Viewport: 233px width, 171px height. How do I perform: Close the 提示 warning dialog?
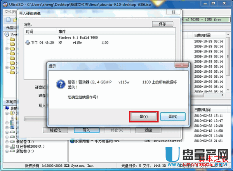(x=182, y=65)
